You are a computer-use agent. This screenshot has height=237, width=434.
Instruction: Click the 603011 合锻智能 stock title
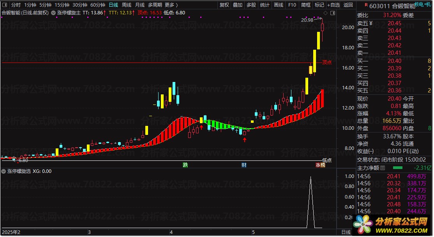pos(392,6)
